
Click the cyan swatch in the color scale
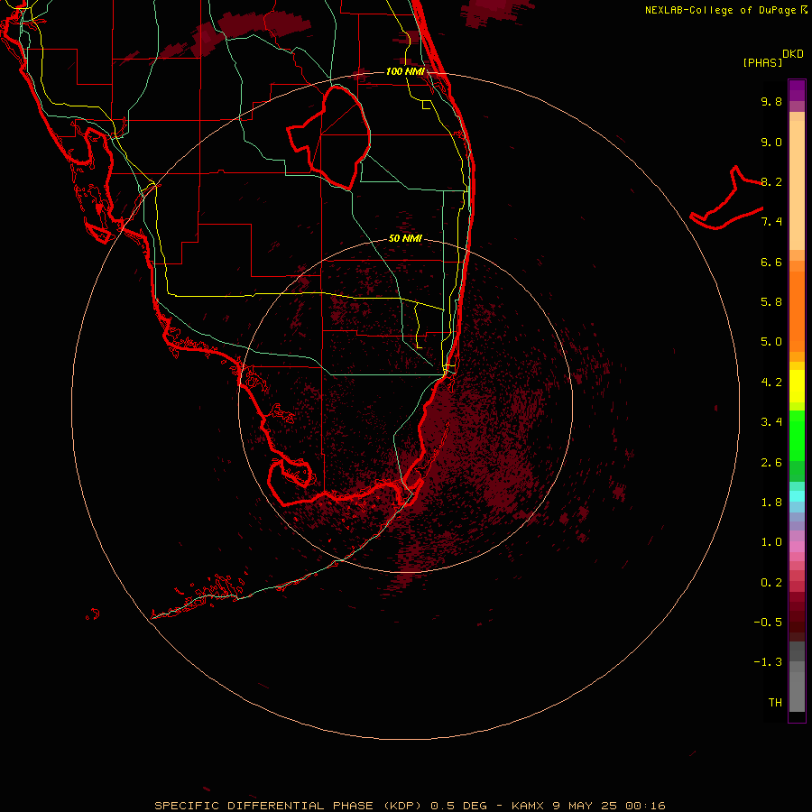(797, 495)
